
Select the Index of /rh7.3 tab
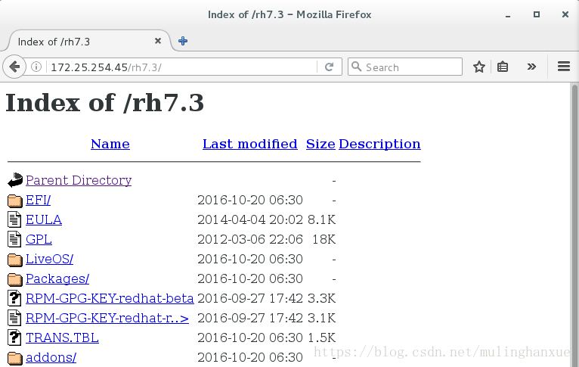(88, 42)
